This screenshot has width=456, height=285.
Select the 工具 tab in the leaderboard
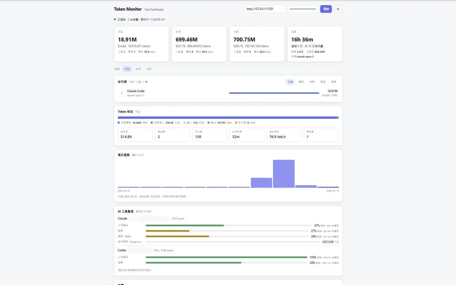(290, 82)
